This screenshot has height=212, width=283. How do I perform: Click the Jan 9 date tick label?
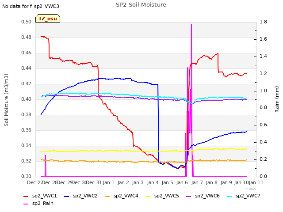coord(226,182)
